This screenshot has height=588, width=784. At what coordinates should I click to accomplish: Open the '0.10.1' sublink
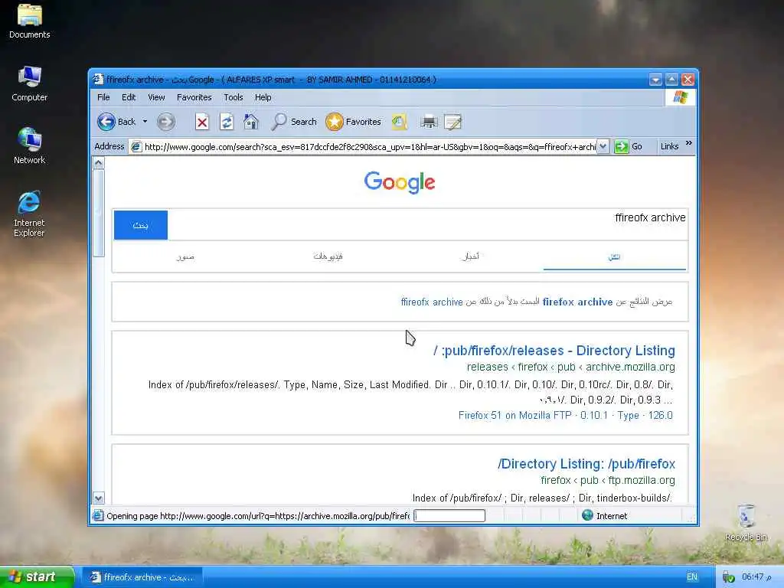594,416
